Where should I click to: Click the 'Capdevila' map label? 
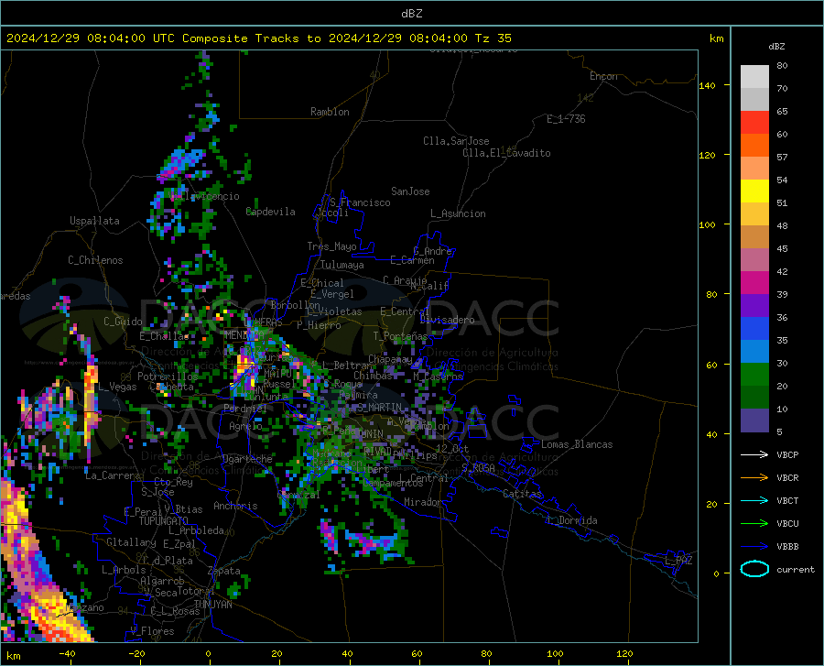(x=271, y=212)
